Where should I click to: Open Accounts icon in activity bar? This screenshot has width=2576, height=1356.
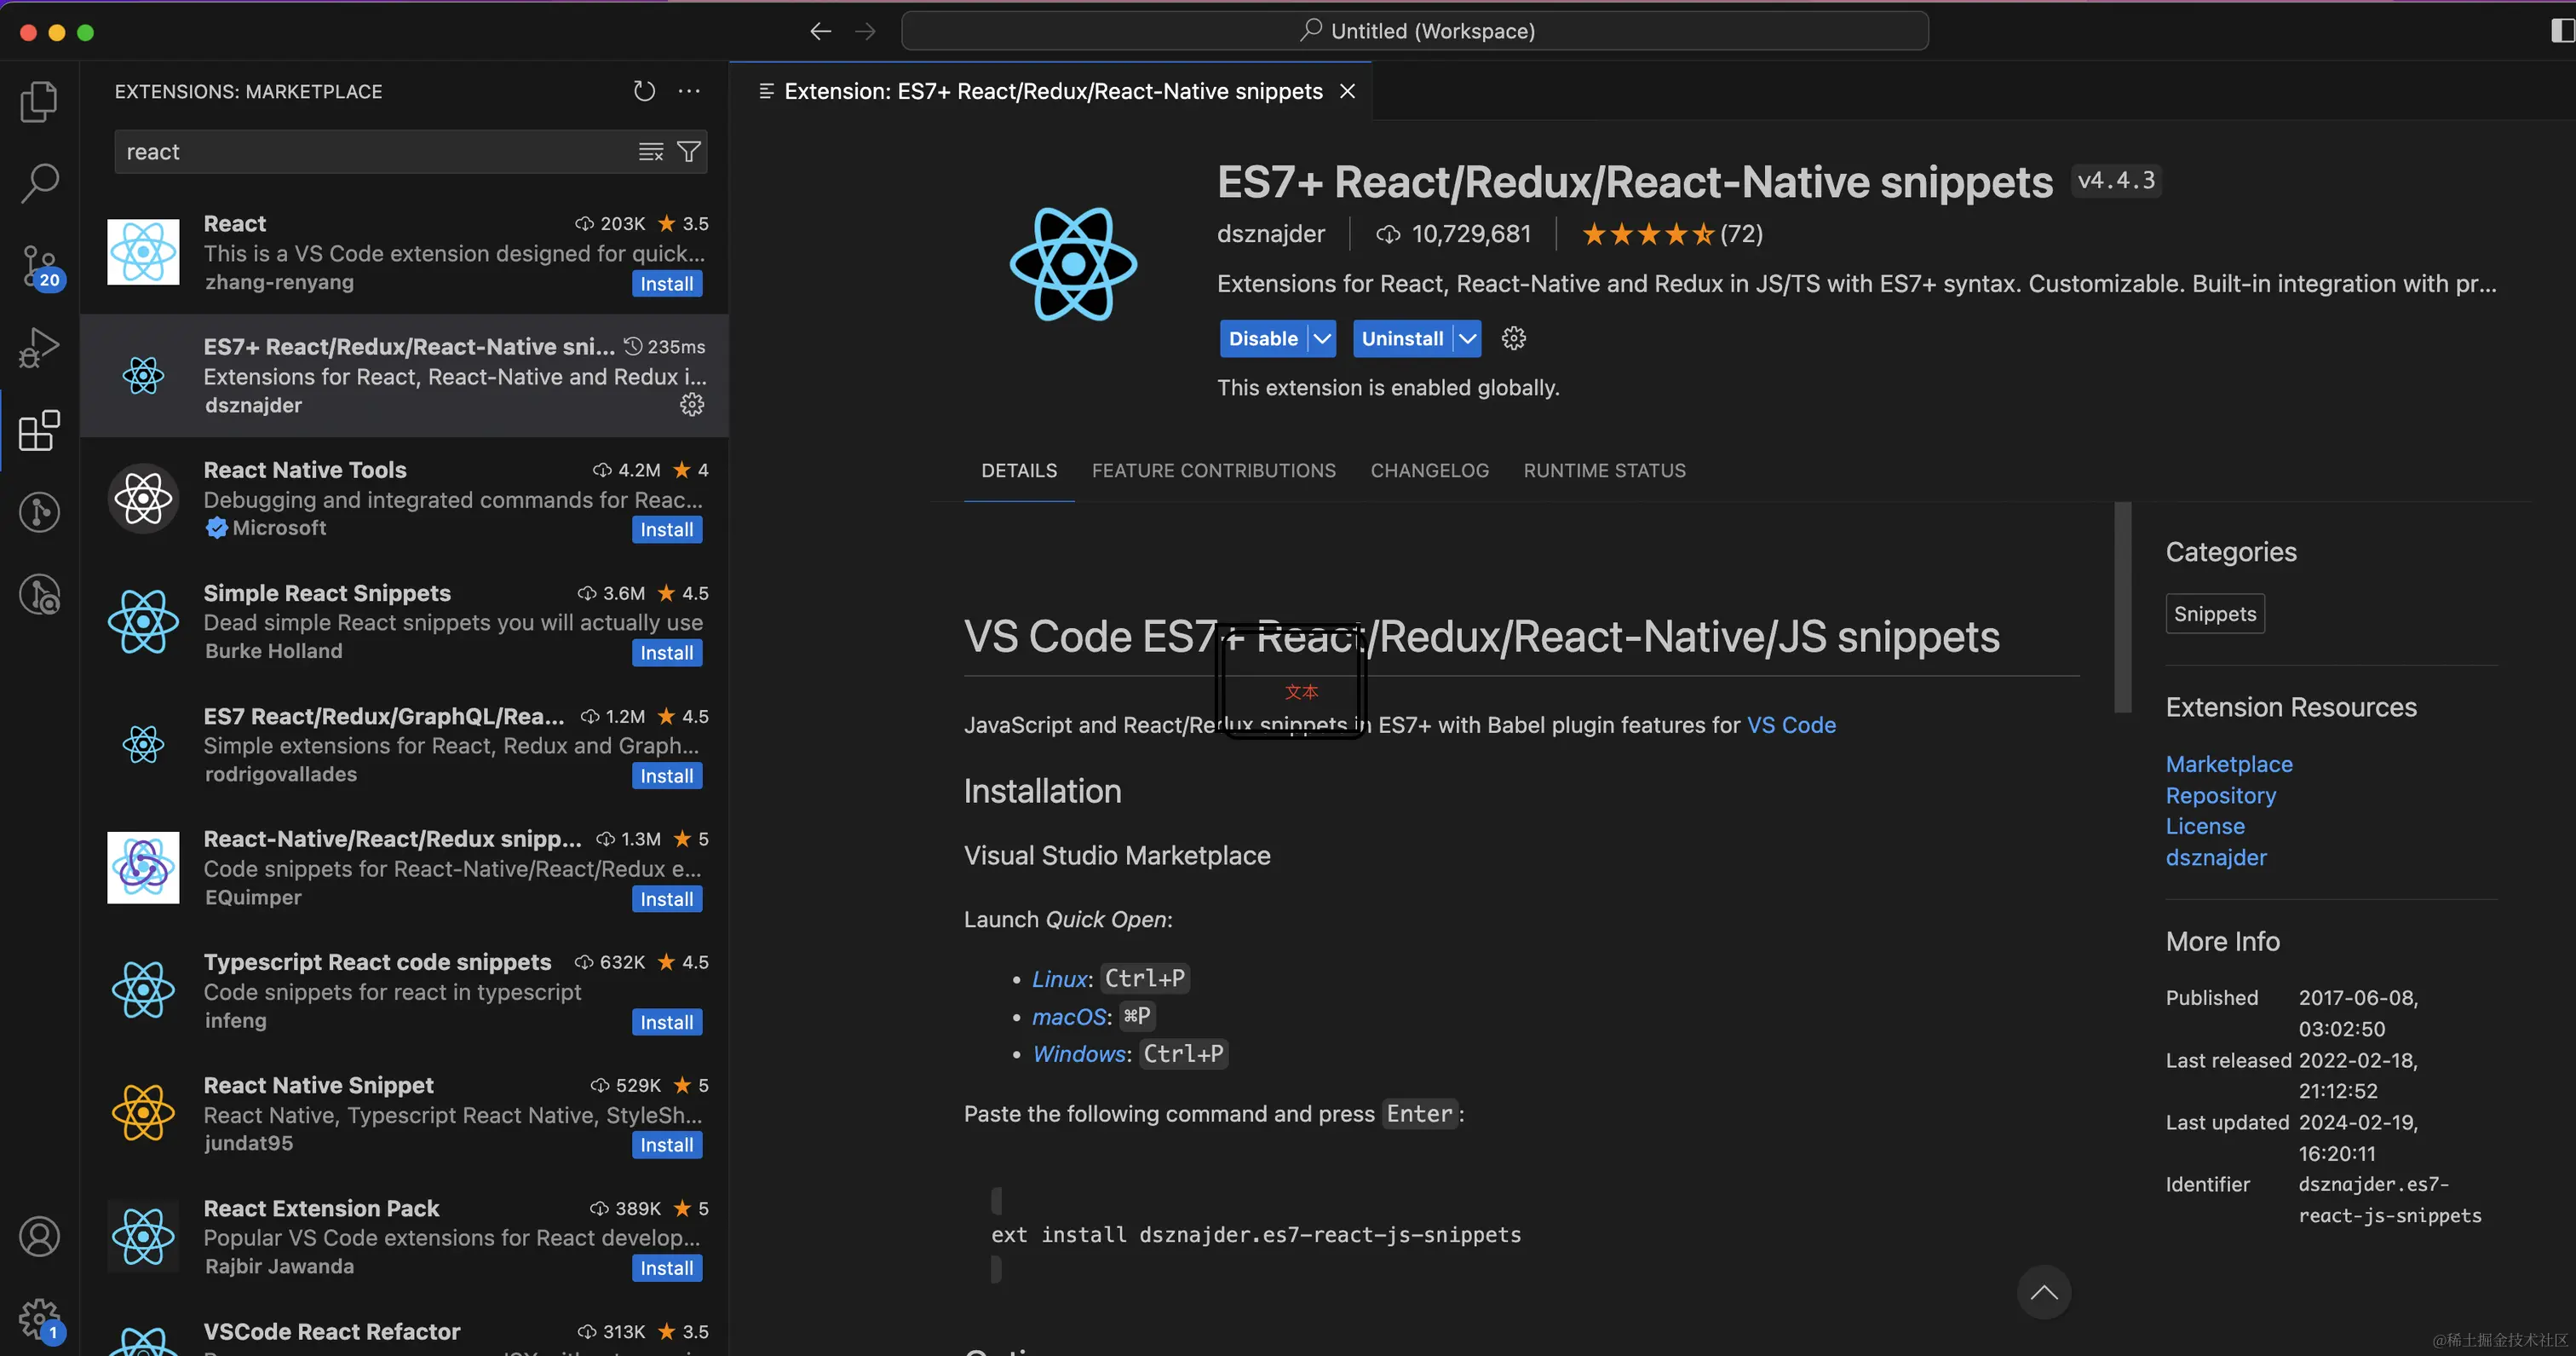(39, 1237)
